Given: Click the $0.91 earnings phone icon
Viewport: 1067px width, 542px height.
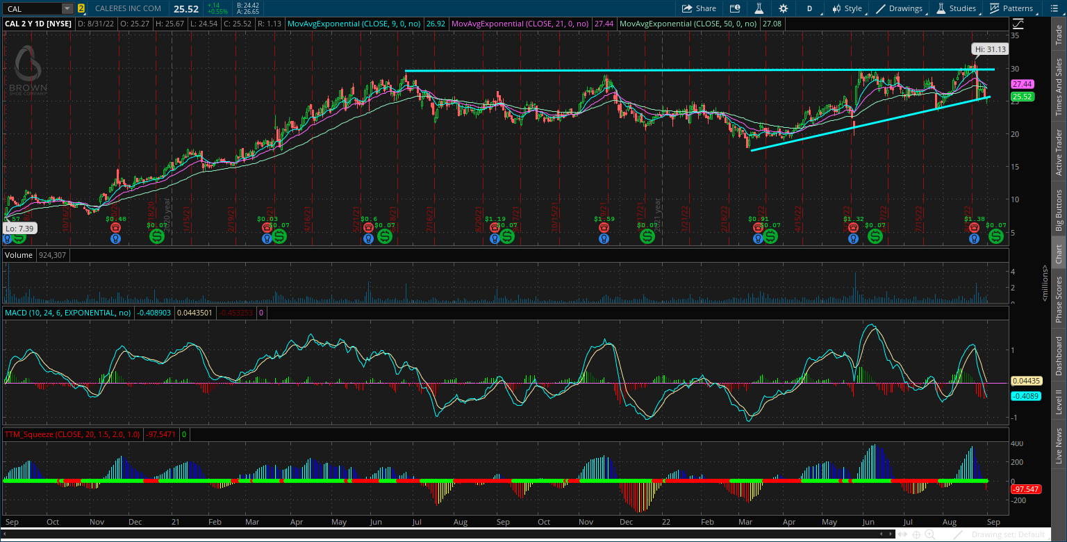Looking at the screenshot, I should [758, 227].
